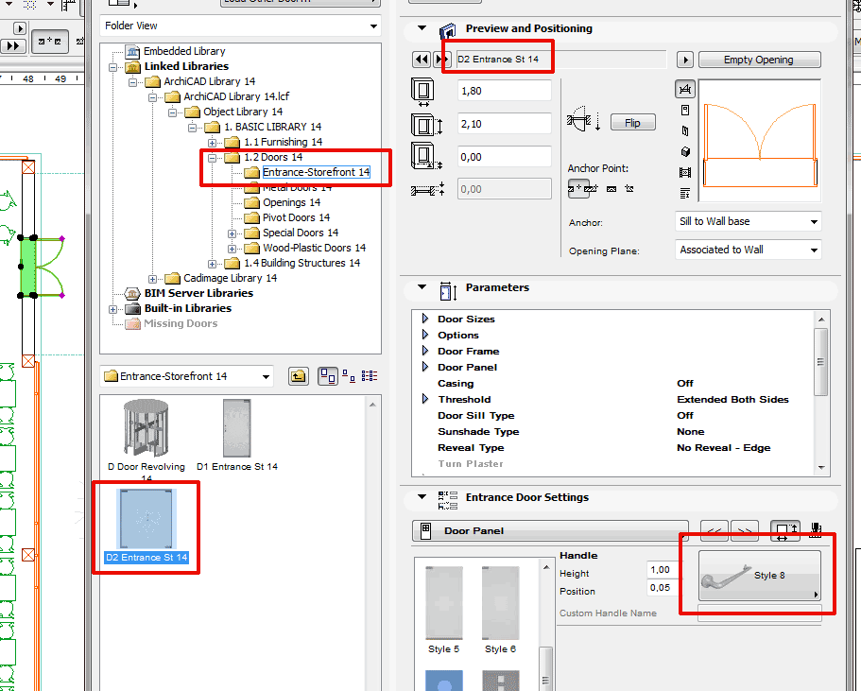Screen dimensions: 861x691
Task: Collapse the Parameters panel
Action: pos(422,286)
